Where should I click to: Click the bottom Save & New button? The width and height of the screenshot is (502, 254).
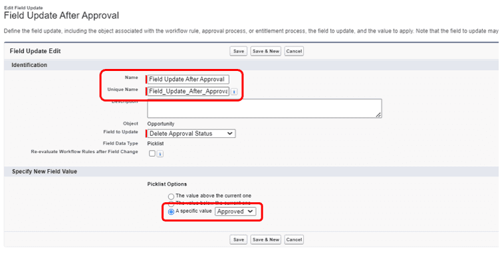coord(266,239)
